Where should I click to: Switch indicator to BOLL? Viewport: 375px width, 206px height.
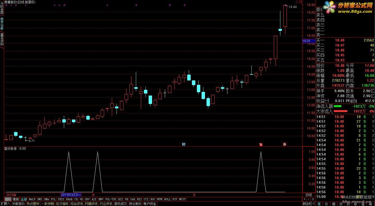coord(167,199)
